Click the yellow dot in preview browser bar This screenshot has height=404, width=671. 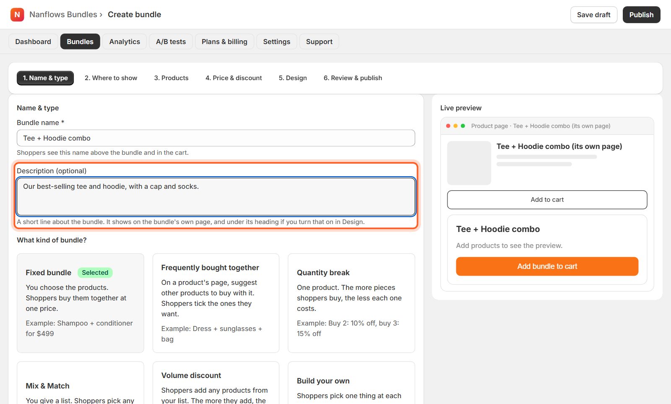[x=455, y=126]
